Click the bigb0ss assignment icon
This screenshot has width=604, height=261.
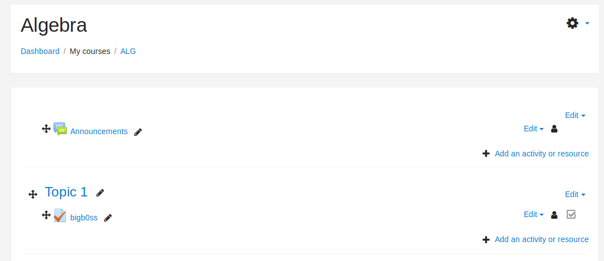(60, 215)
